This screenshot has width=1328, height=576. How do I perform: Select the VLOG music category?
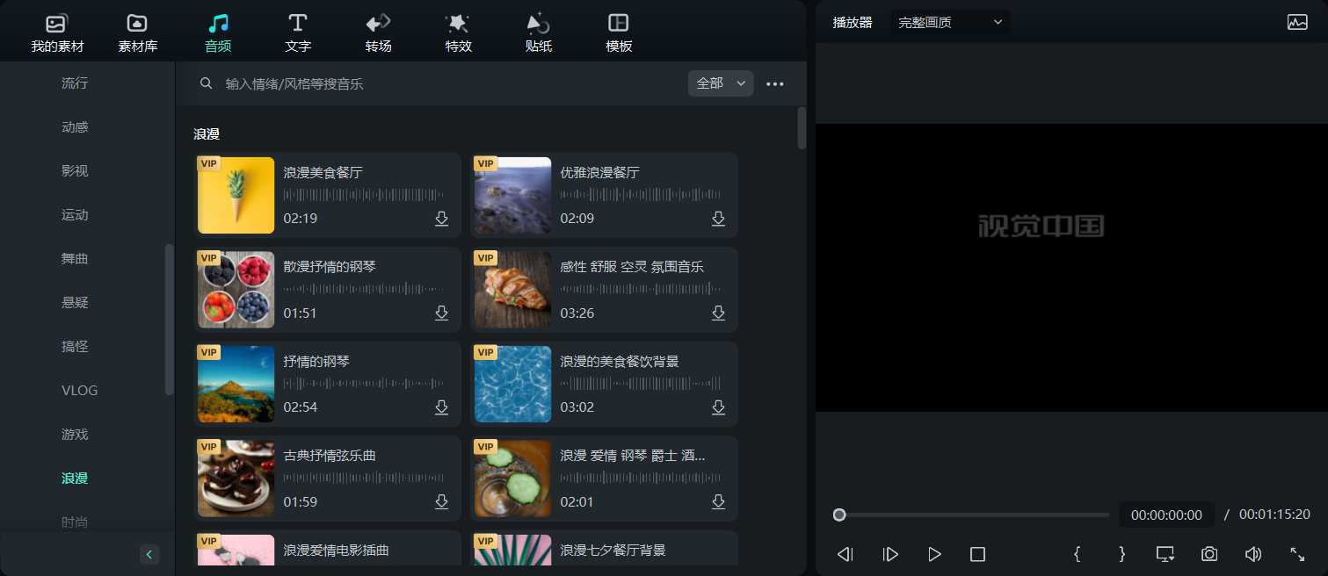(79, 390)
